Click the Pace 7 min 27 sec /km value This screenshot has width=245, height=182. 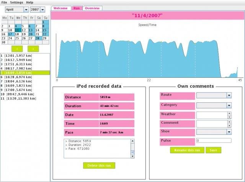tap(116, 132)
